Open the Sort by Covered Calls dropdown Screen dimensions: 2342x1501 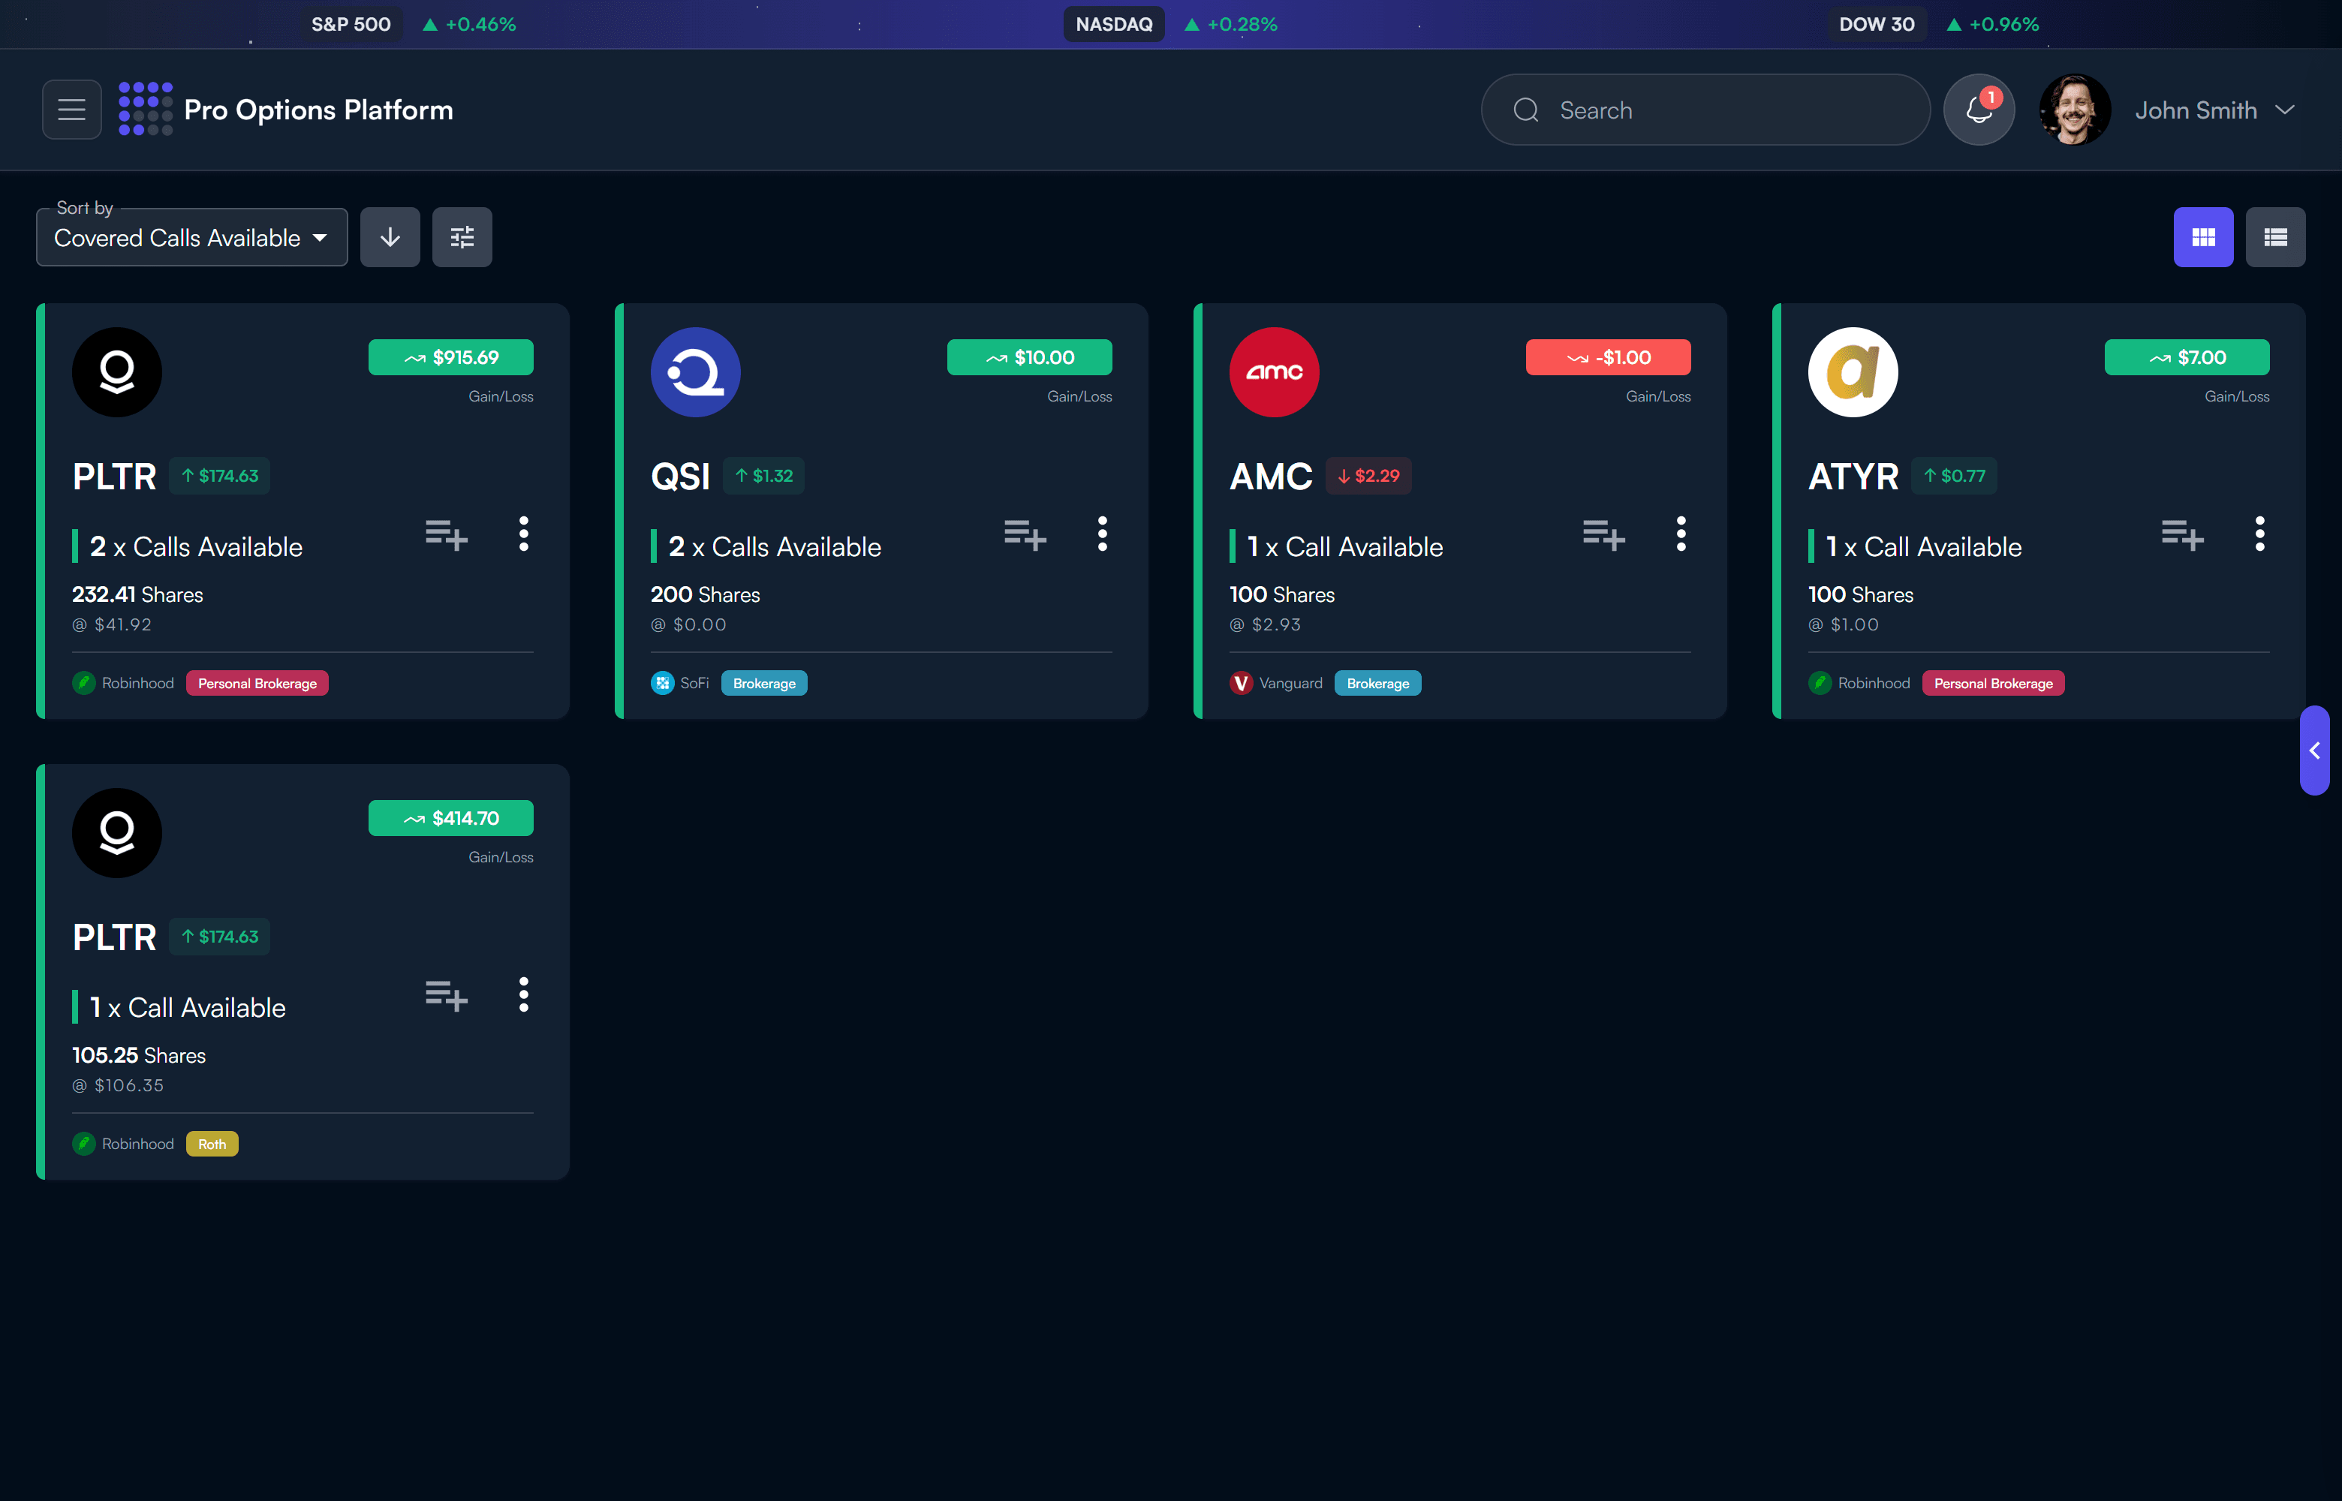(191, 238)
